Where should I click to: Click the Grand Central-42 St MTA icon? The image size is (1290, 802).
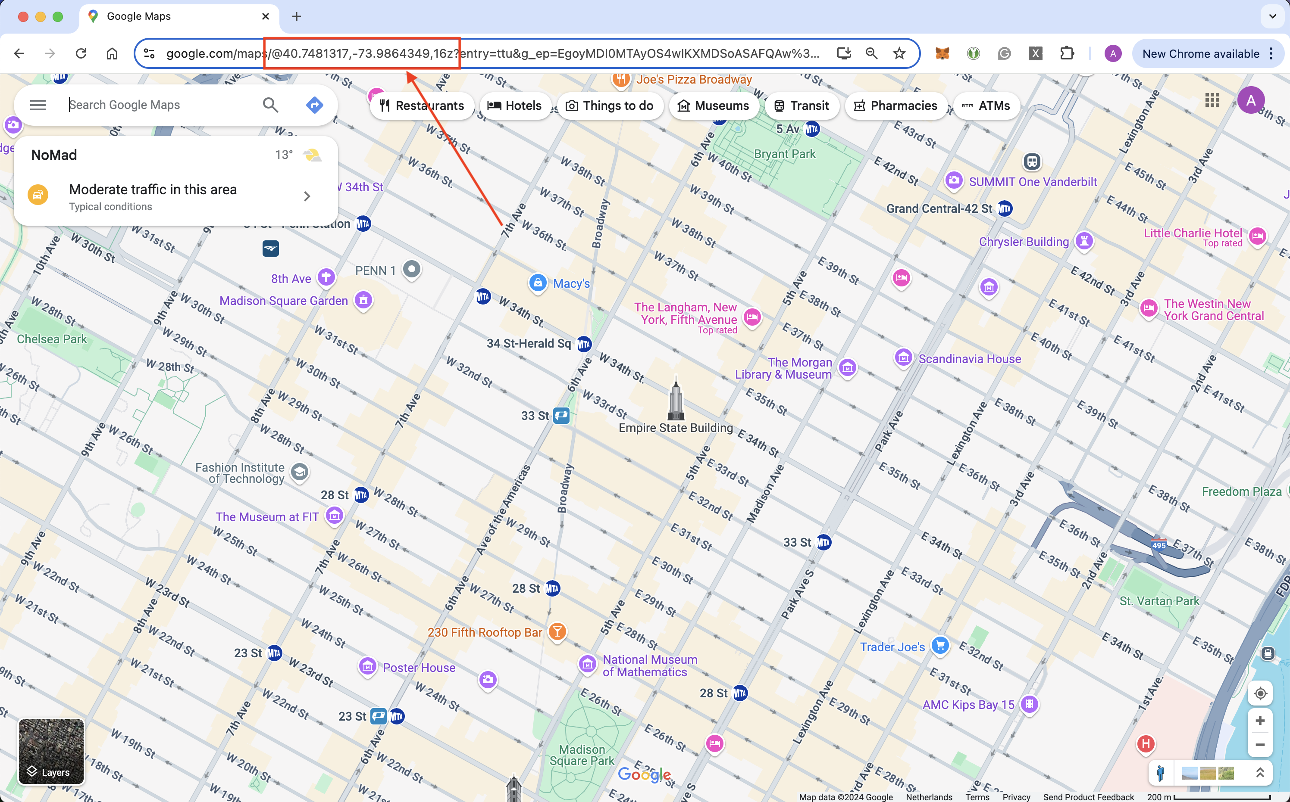(1005, 208)
